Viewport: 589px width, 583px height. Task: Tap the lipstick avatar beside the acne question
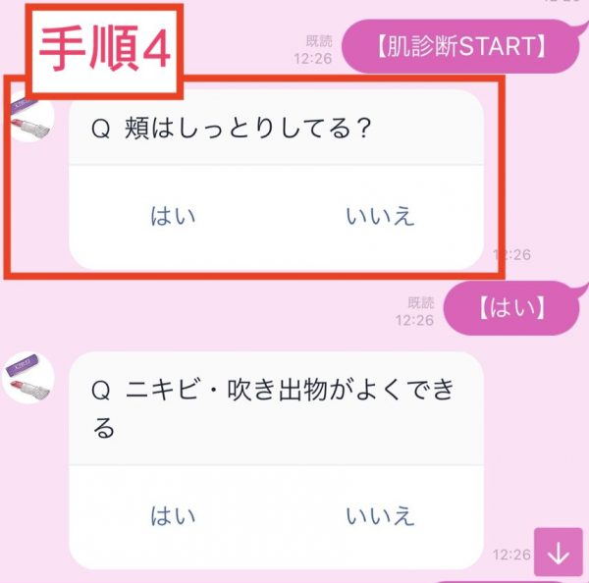coord(28,378)
